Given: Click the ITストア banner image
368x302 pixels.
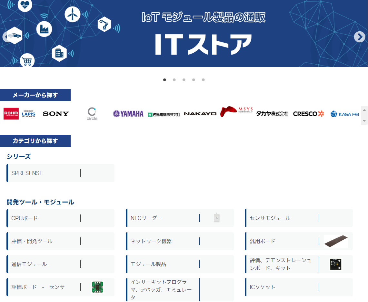Looking at the screenshot, I should 184,33.
